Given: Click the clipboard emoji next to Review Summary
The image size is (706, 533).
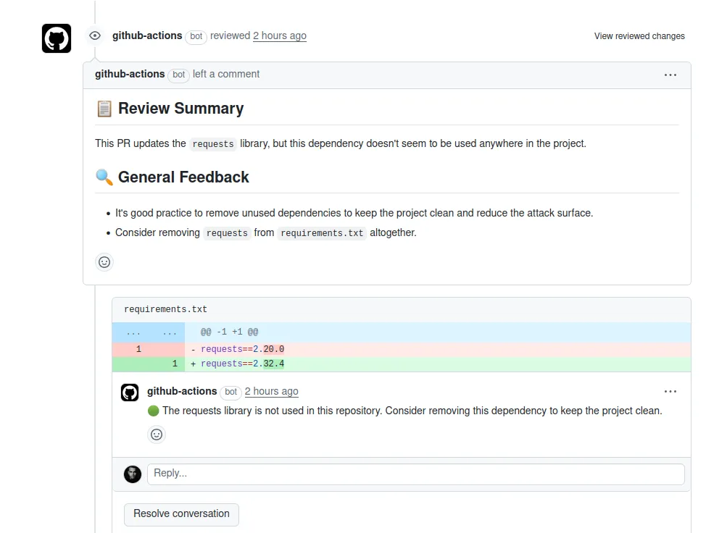Looking at the screenshot, I should pyautogui.click(x=104, y=109).
